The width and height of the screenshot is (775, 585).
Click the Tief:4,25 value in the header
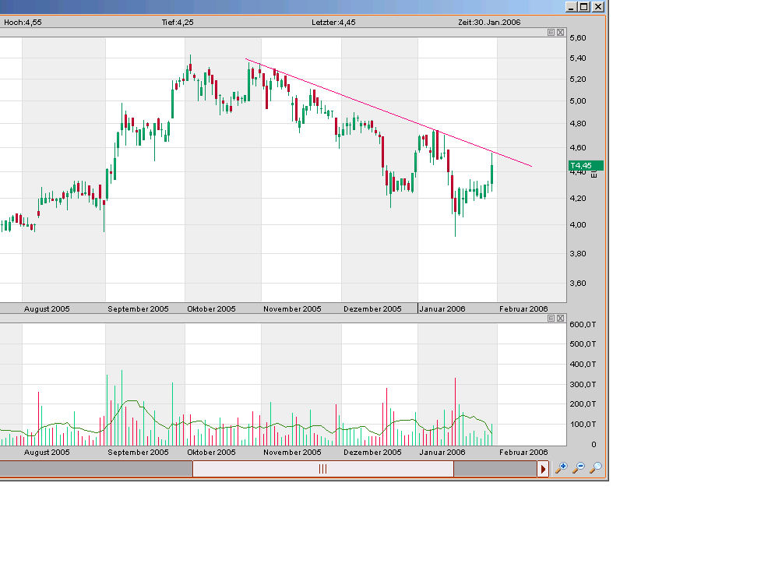pyautogui.click(x=178, y=23)
